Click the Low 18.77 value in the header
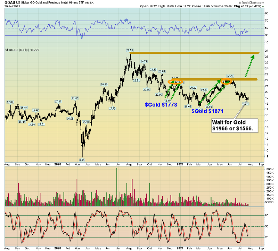278x251 pixels. [183, 6]
